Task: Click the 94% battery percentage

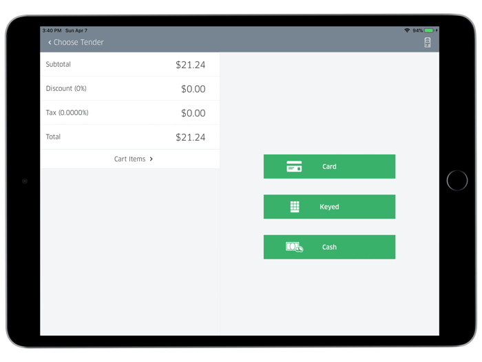Action: click(x=417, y=30)
